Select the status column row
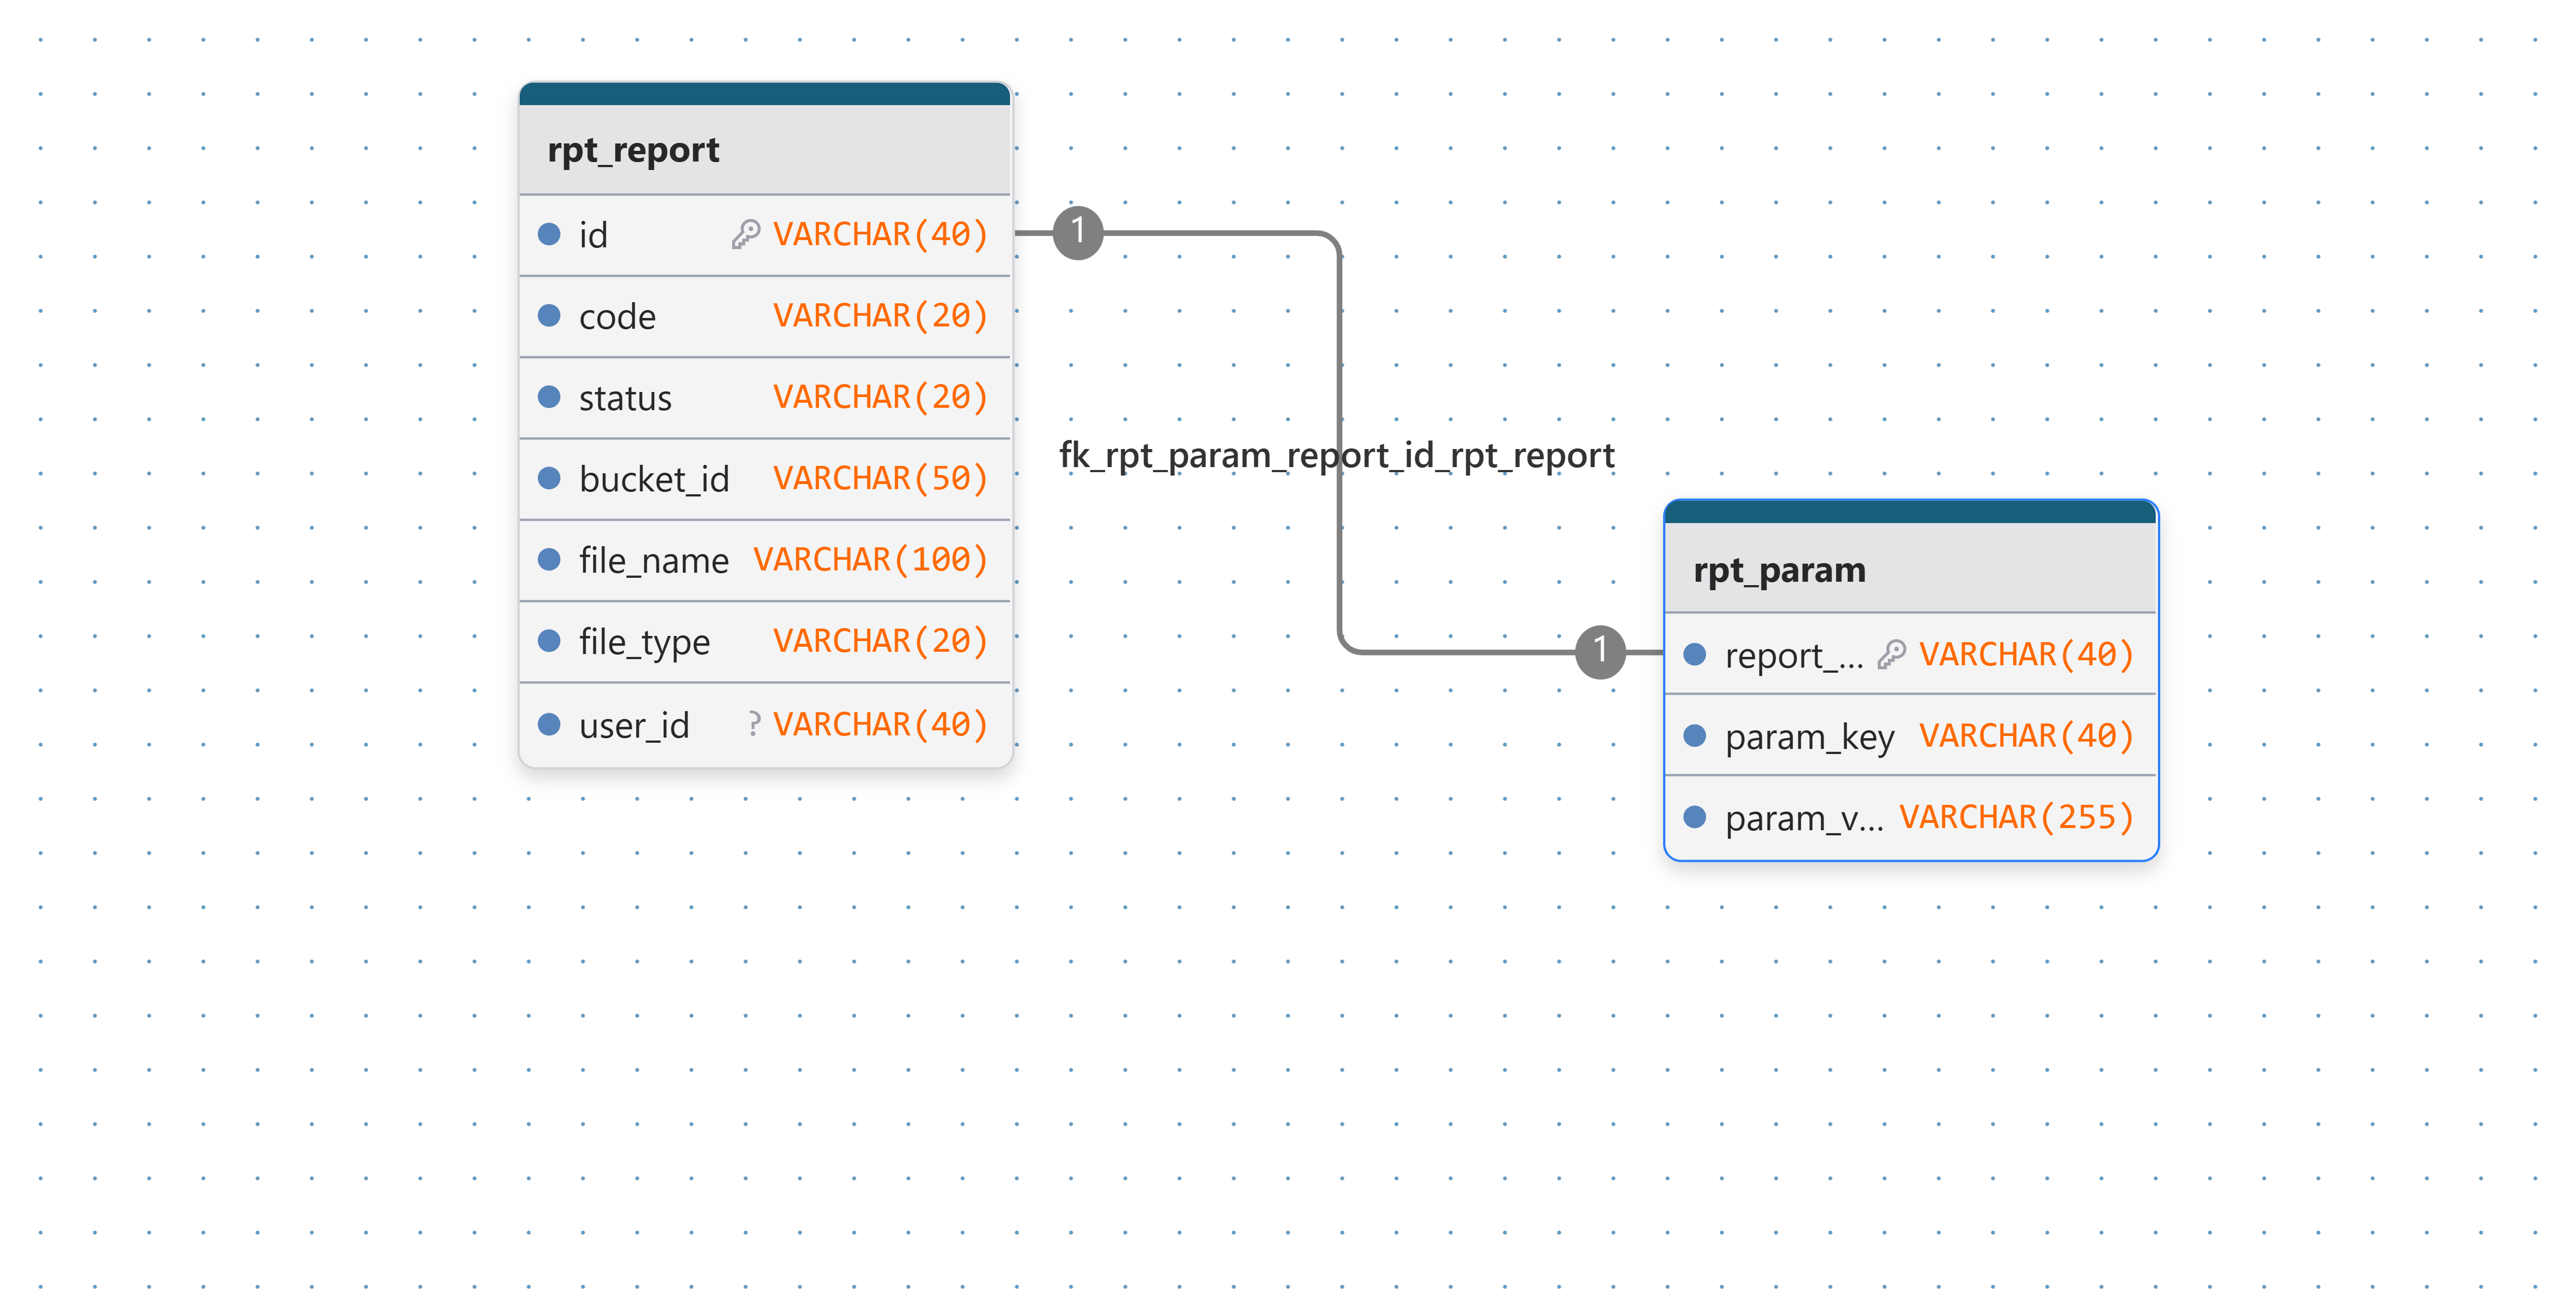 [x=765, y=398]
